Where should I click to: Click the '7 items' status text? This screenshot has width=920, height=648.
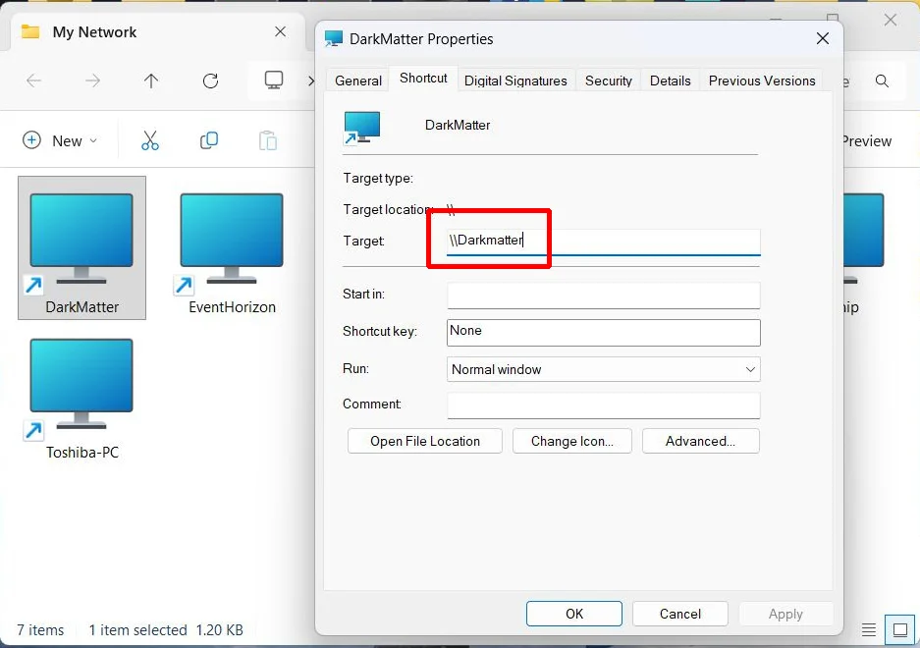pyautogui.click(x=40, y=629)
